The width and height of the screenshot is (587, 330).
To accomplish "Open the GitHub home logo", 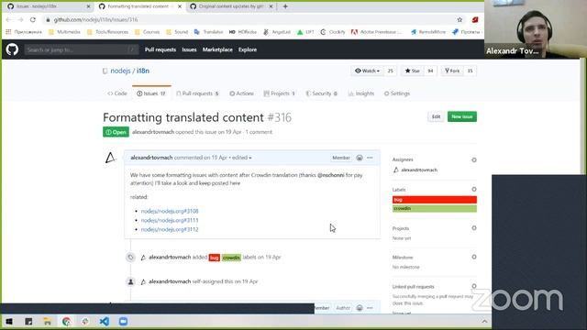I will (x=12, y=49).
